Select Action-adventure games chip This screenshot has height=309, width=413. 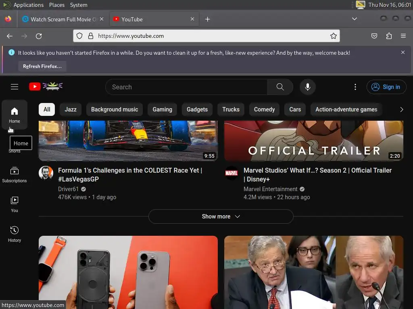(x=346, y=109)
